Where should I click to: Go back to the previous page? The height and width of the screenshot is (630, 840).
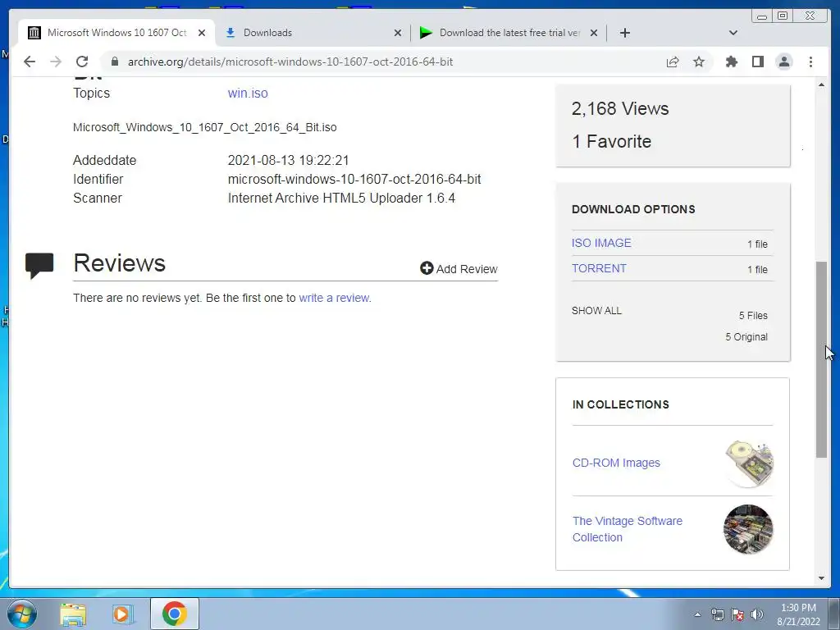coord(30,62)
